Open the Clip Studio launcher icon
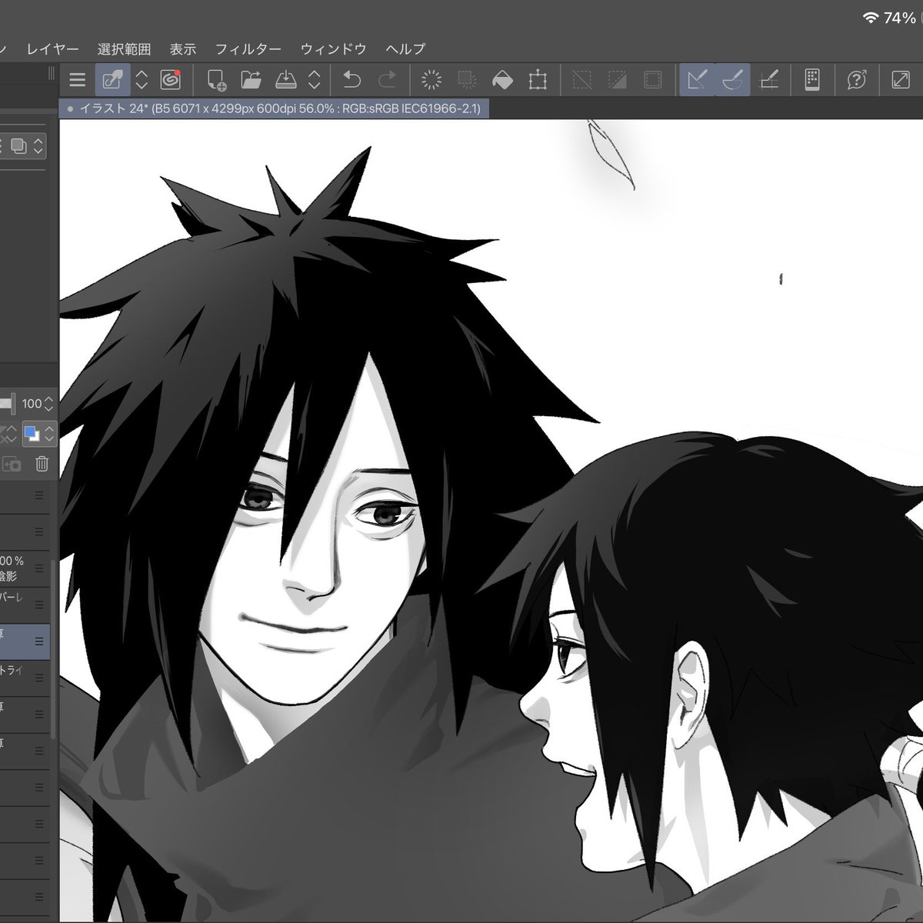 pyautogui.click(x=170, y=80)
